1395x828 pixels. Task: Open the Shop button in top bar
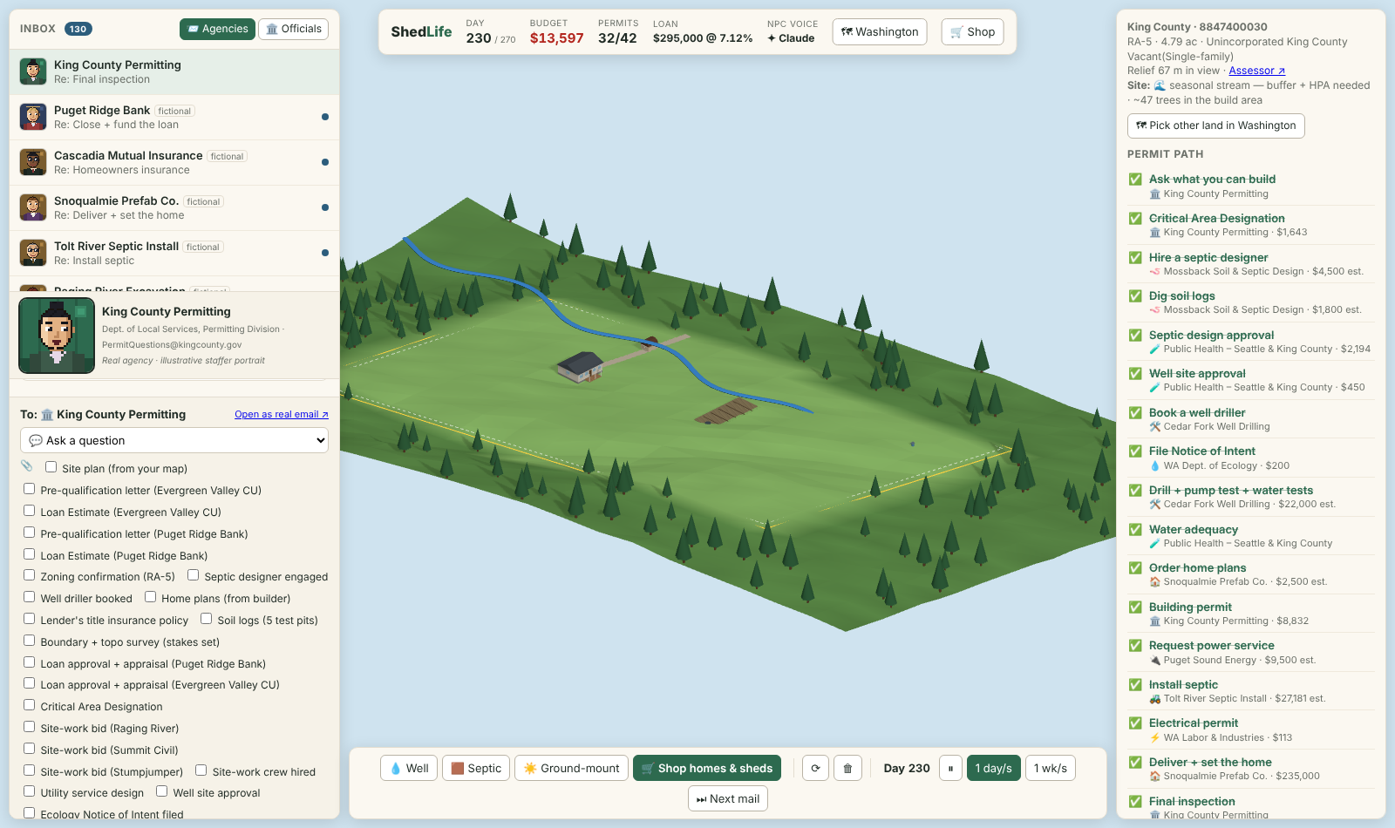973,31
